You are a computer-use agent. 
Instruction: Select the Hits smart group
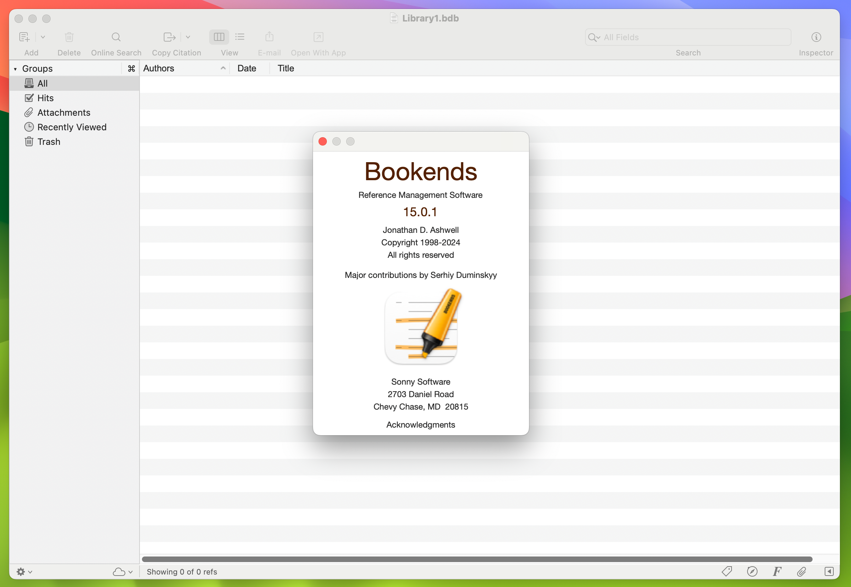point(45,98)
